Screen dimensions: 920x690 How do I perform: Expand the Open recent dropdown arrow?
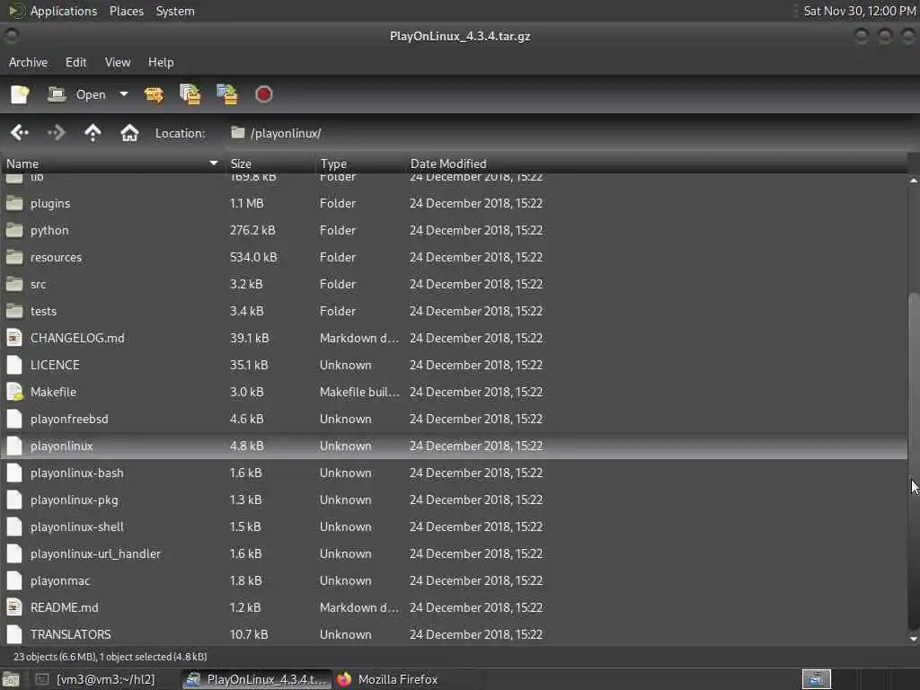pos(124,94)
